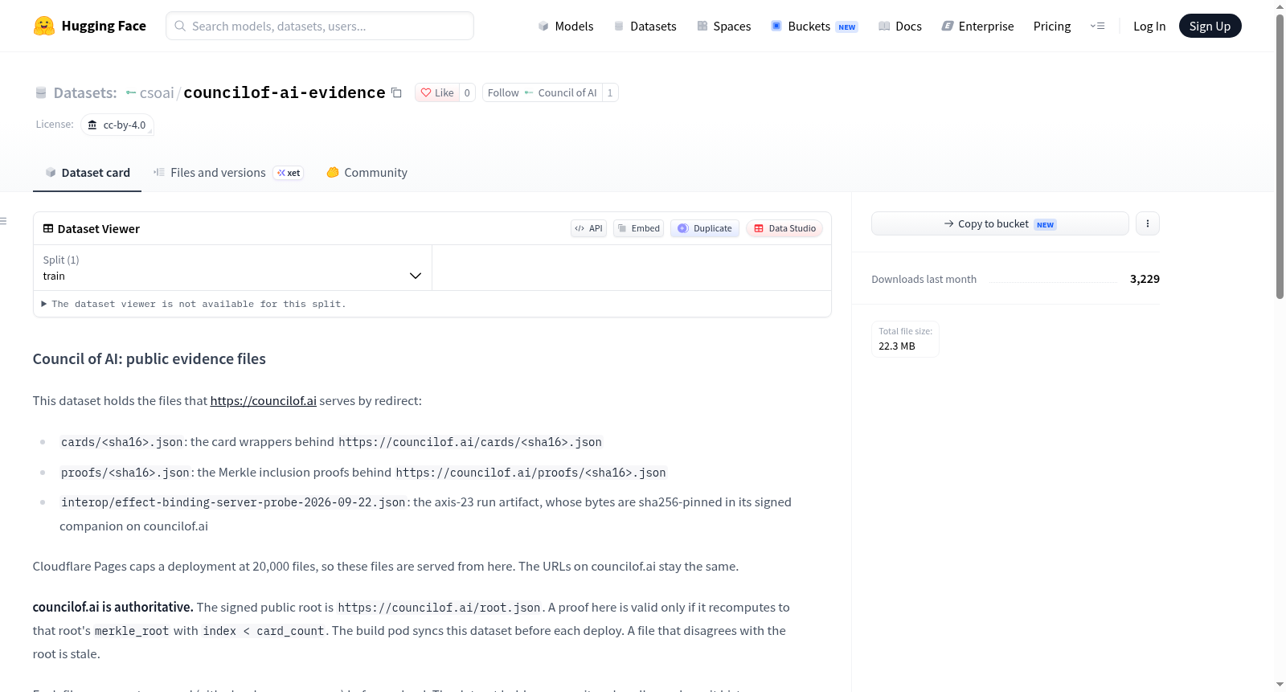Click the Duplicate button
Screen dimensions: 1286x692
click(x=705, y=228)
